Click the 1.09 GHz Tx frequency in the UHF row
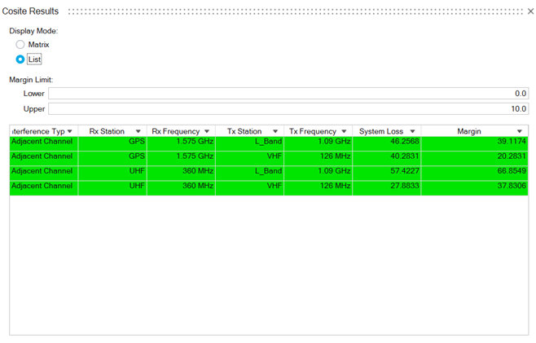 [334, 170]
